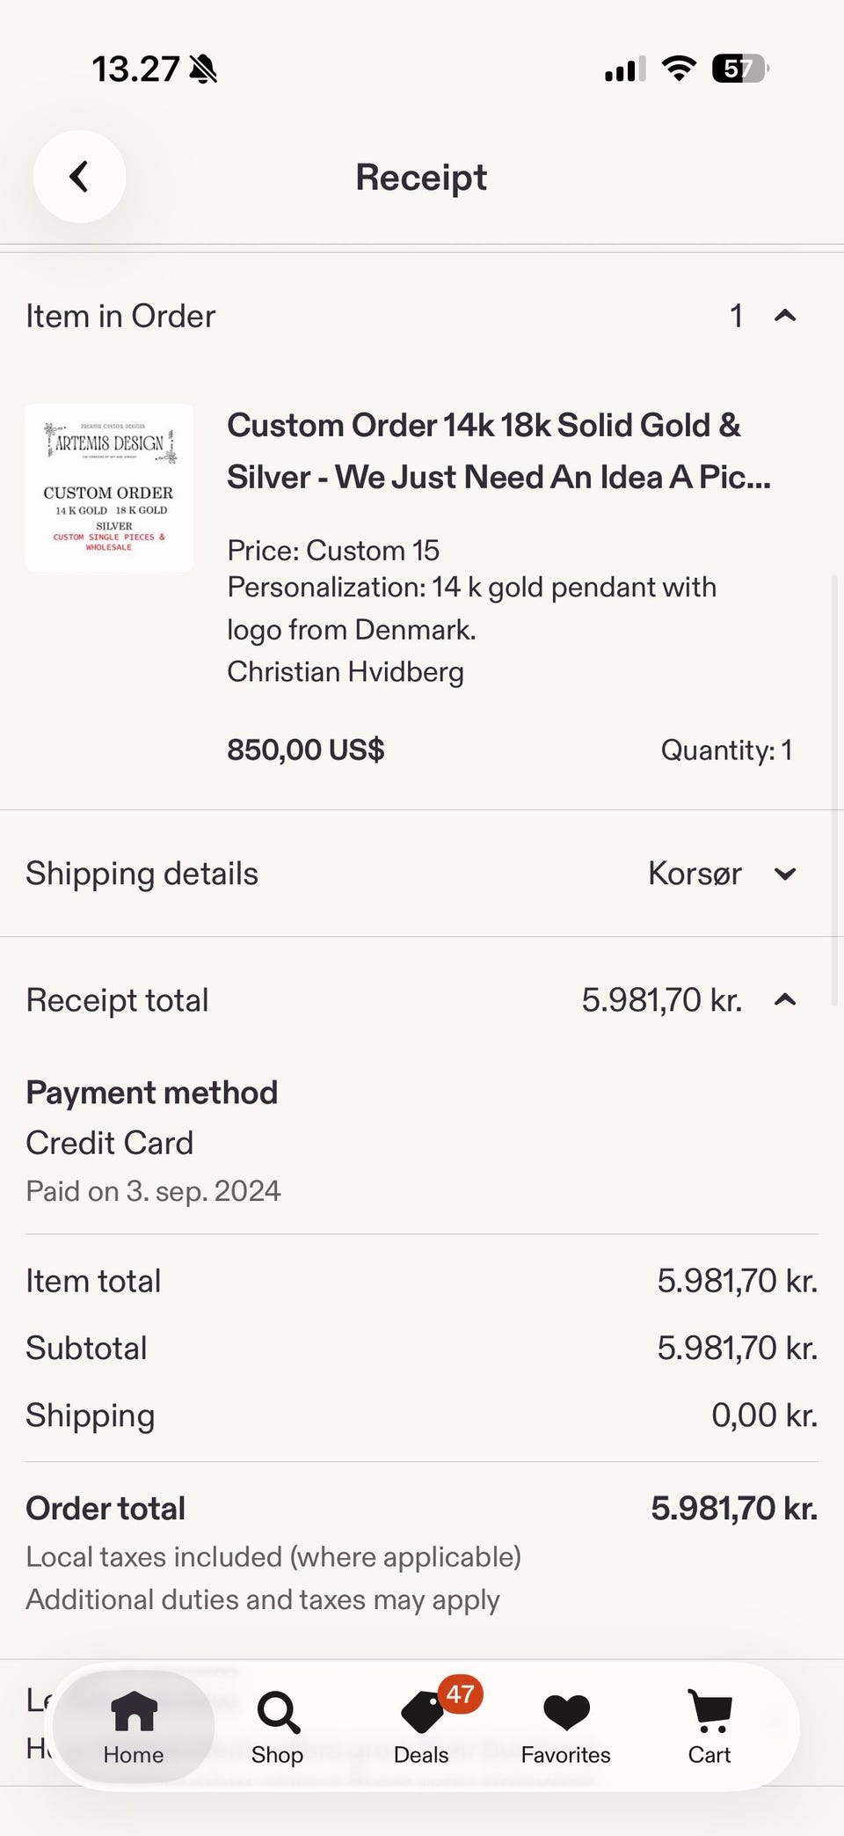
Task: Tap the Shipping details label
Action: point(142,874)
